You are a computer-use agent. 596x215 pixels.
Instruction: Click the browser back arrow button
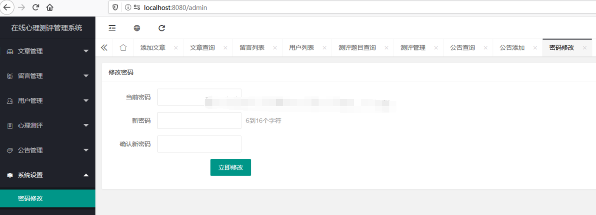tap(7, 7)
